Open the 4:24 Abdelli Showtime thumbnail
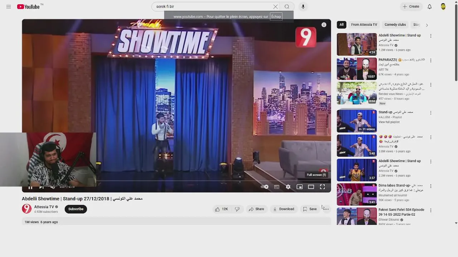Image resolution: width=458 pixels, height=257 pixels. point(357,44)
